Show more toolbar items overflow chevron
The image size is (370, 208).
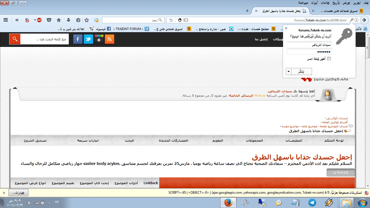[x=17, y=20]
